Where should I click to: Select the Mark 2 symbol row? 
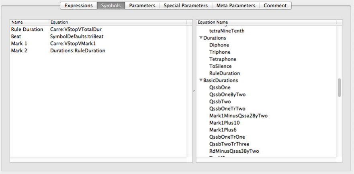click(x=19, y=51)
